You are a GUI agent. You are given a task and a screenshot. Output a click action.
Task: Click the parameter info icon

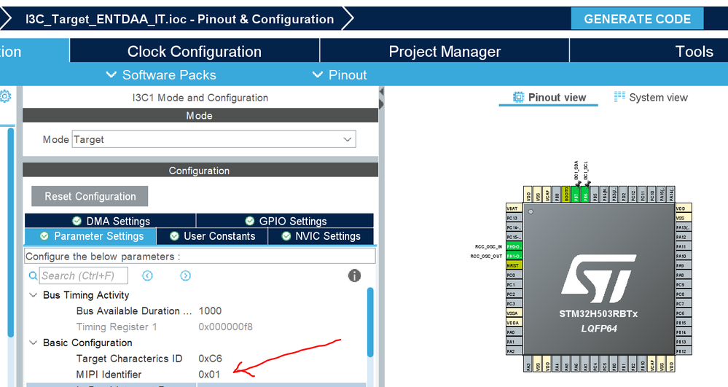click(x=354, y=275)
